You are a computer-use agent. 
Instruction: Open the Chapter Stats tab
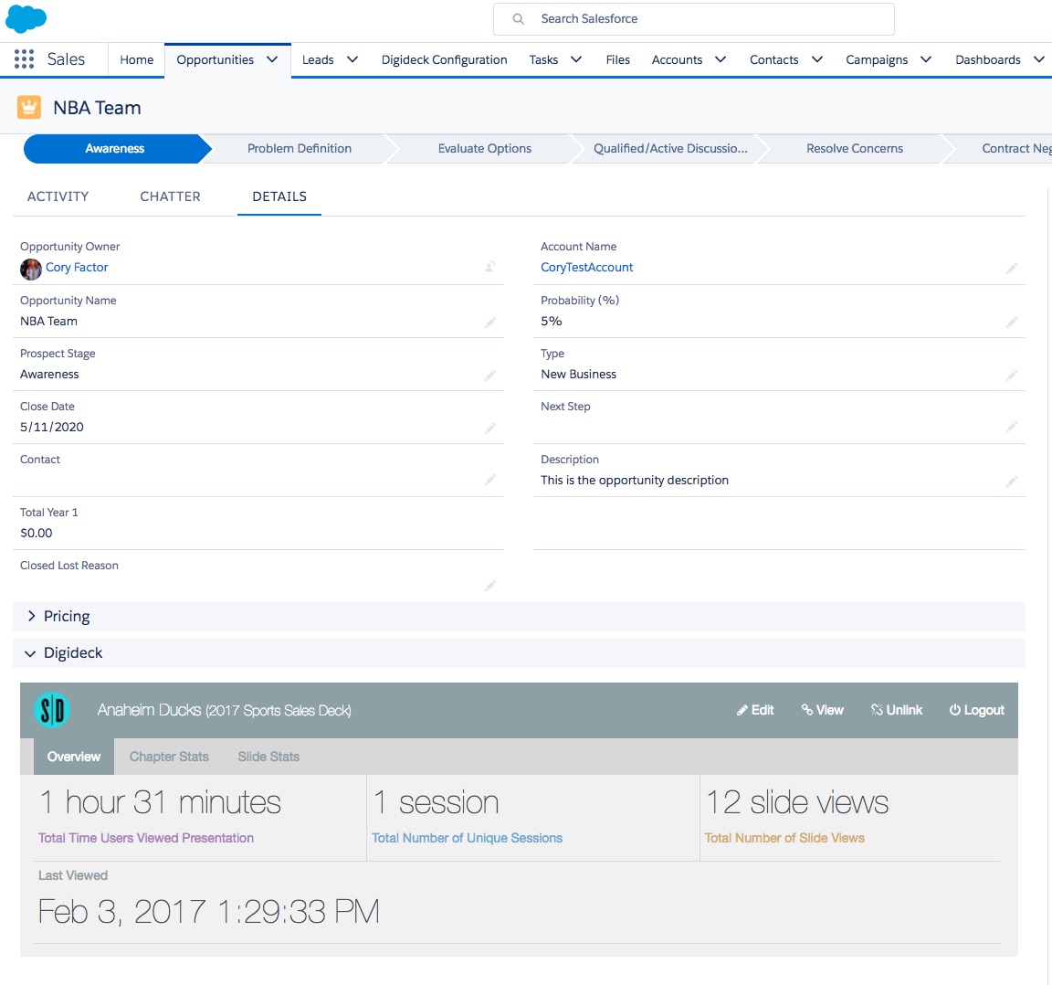[x=169, y=757]
